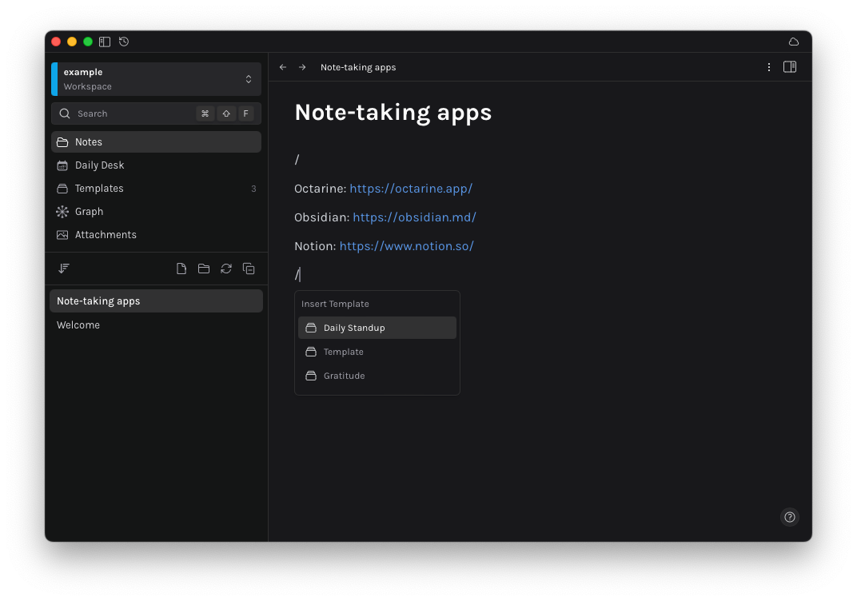Screen dimensions: 857x601
Task: Click the duplicate notes icon
Action: (249, 269)
